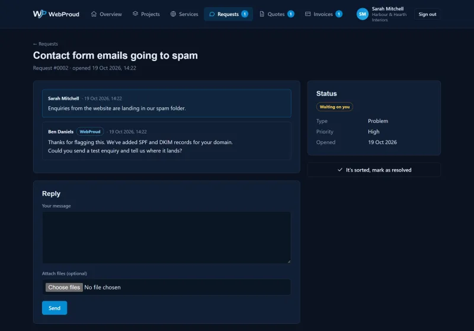This screenshot has height=331, width=474.
Task: Open the Overview tab
Action: point(107,14)
